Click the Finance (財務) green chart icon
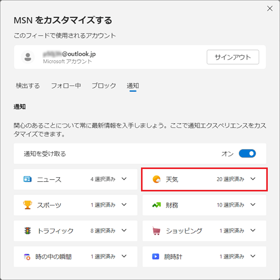 point(156,205)
